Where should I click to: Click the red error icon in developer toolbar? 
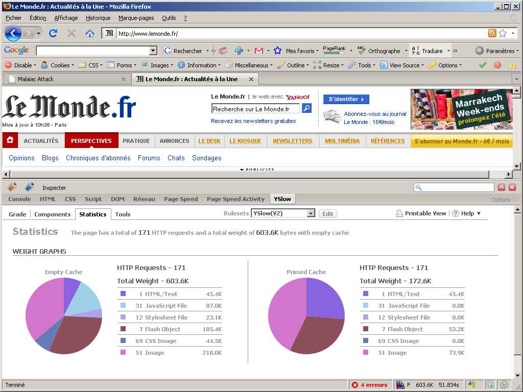coord(497,65)
